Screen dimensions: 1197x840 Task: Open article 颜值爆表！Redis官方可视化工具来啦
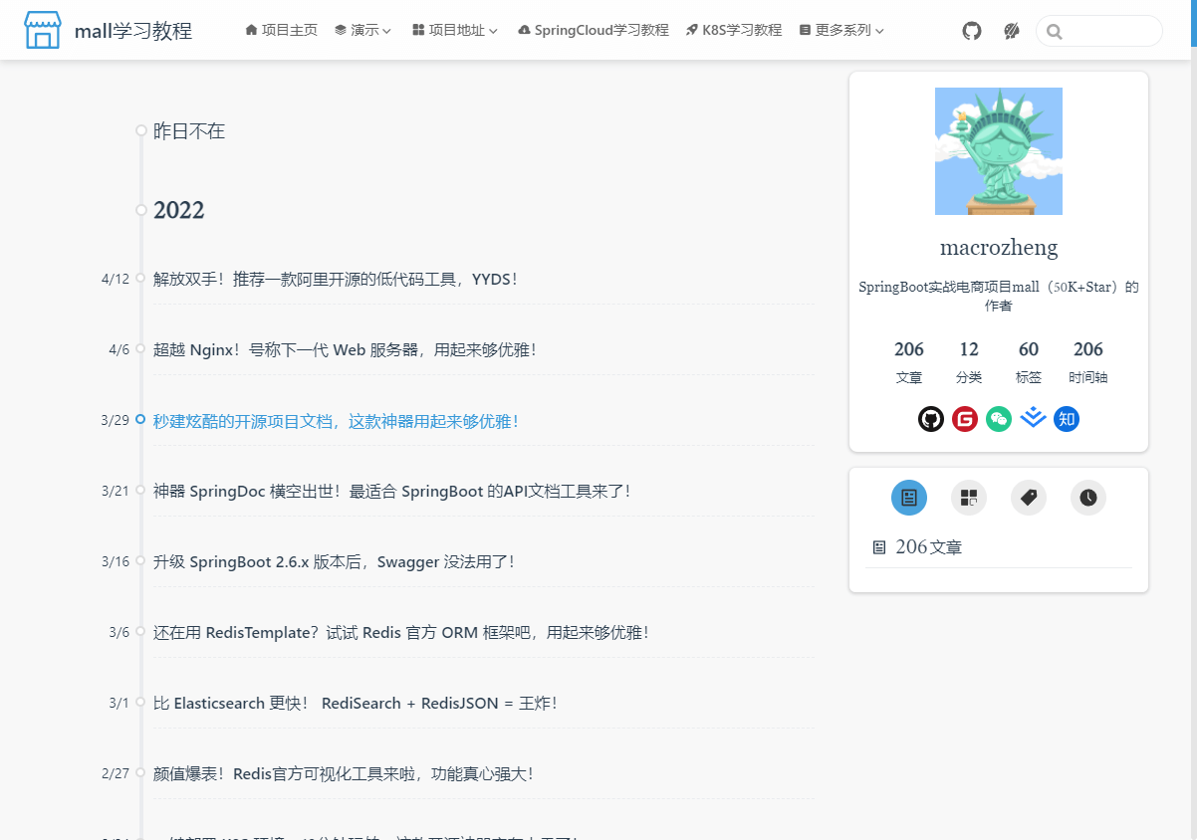point(344,773)
